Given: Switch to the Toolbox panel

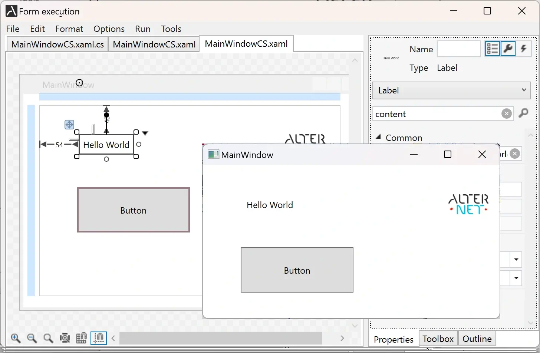Looking at the screenshot, I should pyautogui.click(x=438, y=339).
